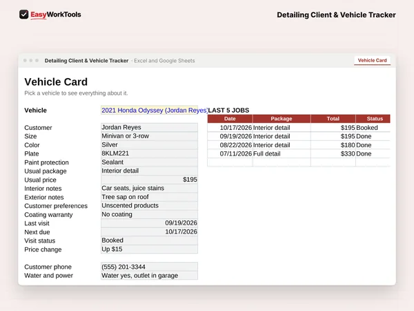The height and width of the screenshot is (311, 414).
Task: Click the Total column header
Action: pyautogui.click(x=333, y=119)
